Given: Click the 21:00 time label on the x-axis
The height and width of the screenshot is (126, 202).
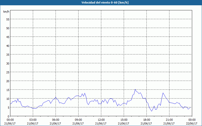Looking at the screenshot, I should coord(169,120).
